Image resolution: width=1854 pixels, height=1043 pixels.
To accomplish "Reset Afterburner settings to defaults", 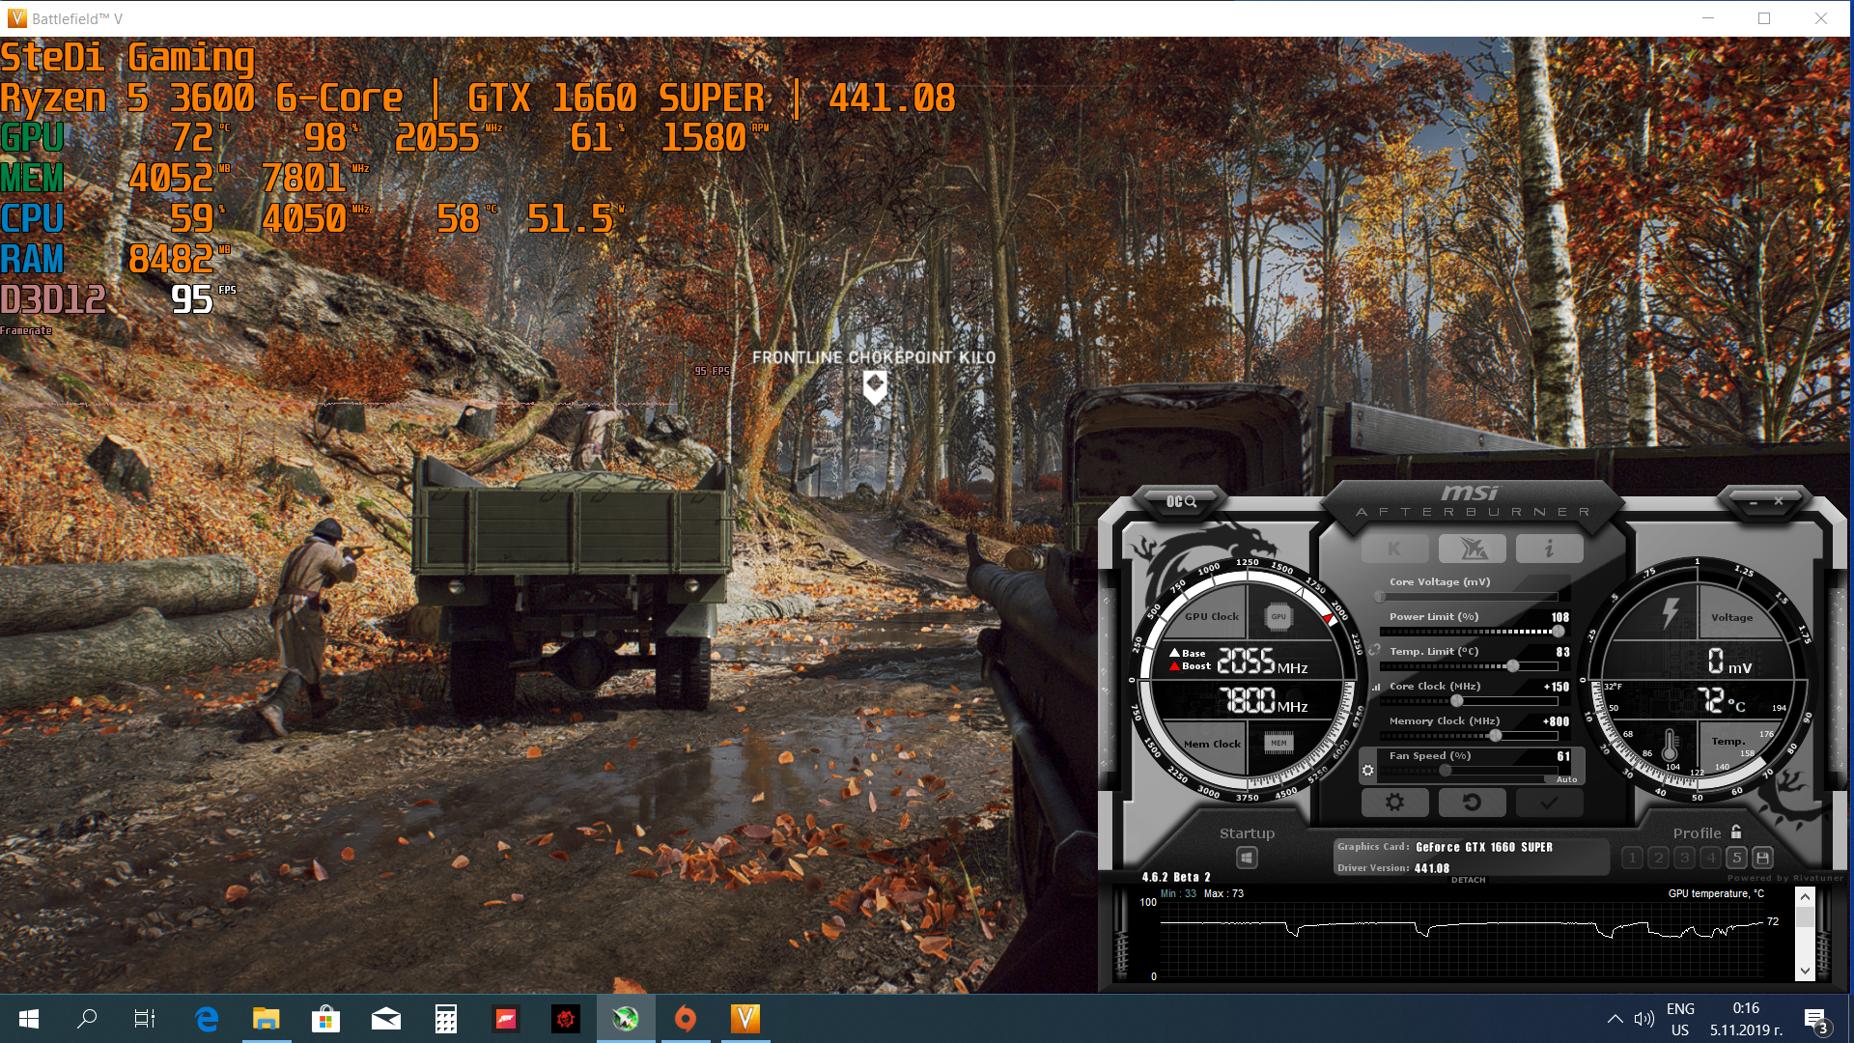I will tap(1472, 802).
